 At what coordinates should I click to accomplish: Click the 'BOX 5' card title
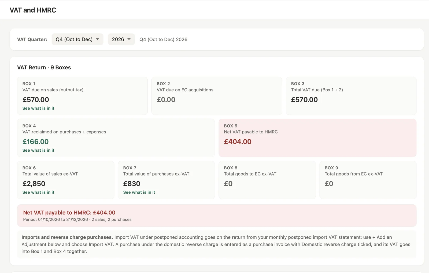point(231,126)
